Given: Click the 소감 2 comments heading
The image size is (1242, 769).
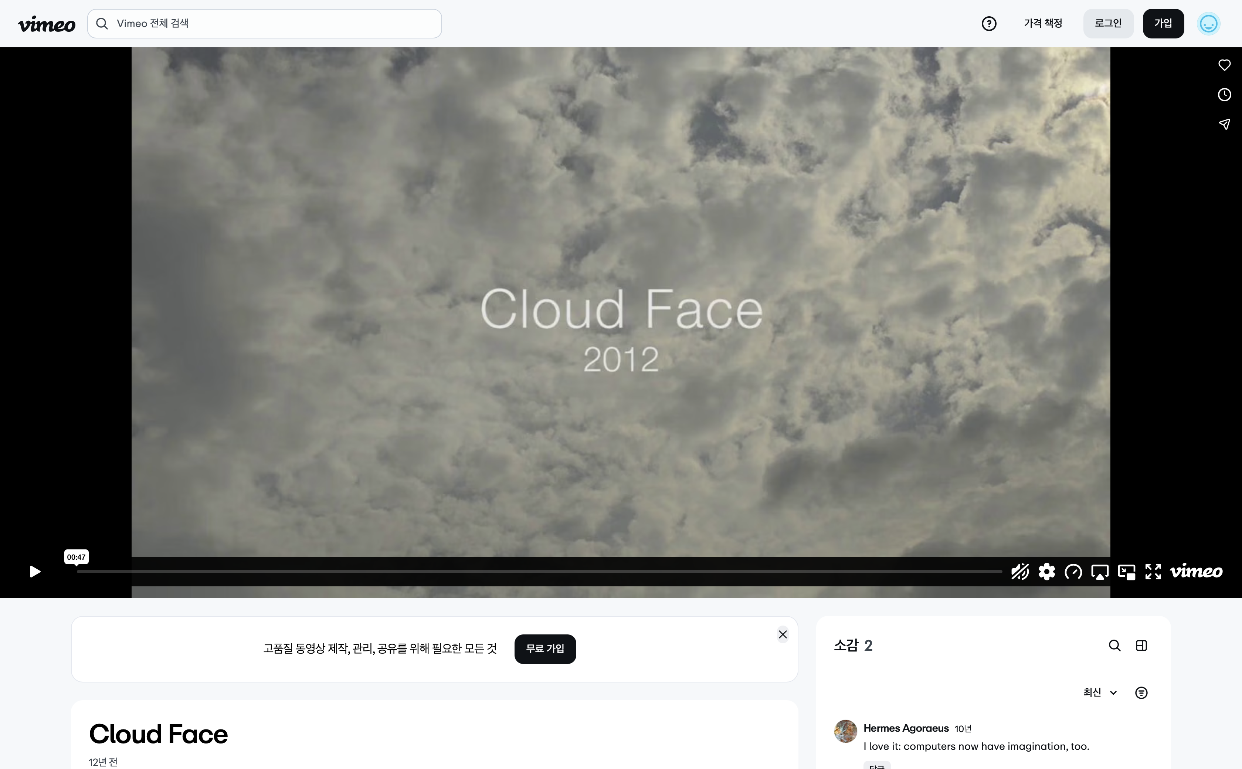Looking at the screenshot, I should click(x=853, y=646).
